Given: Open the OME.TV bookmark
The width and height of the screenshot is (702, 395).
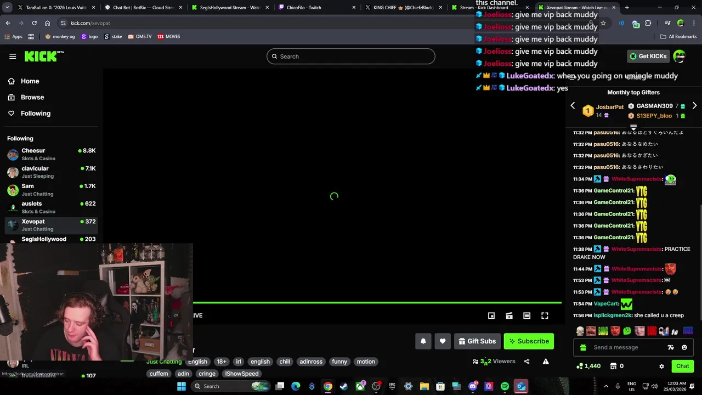Looking at the screenshot, I should [x=140, y=36].
